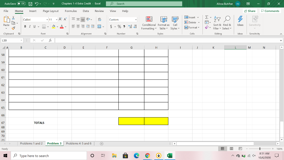The height and width of the screenshot is (160, 284).
Task: Open the Page Layout tab
Action: 51,11
